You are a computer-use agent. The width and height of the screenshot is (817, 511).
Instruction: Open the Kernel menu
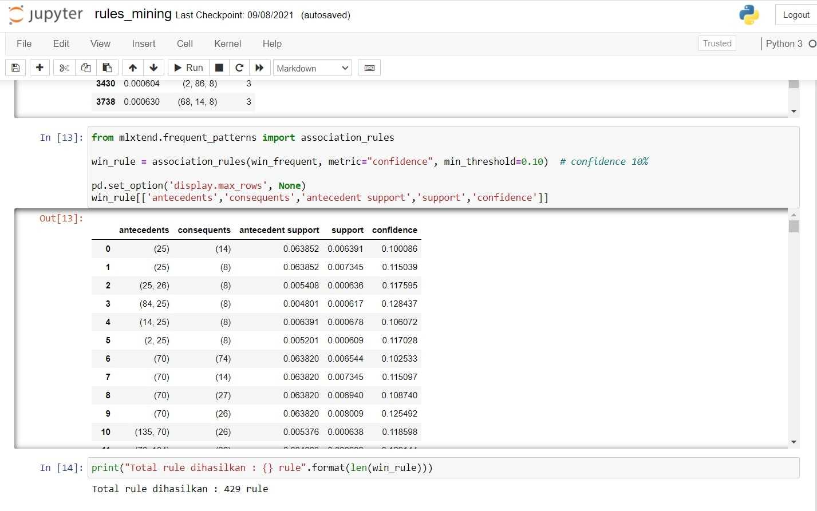click(x=227, y=43)
